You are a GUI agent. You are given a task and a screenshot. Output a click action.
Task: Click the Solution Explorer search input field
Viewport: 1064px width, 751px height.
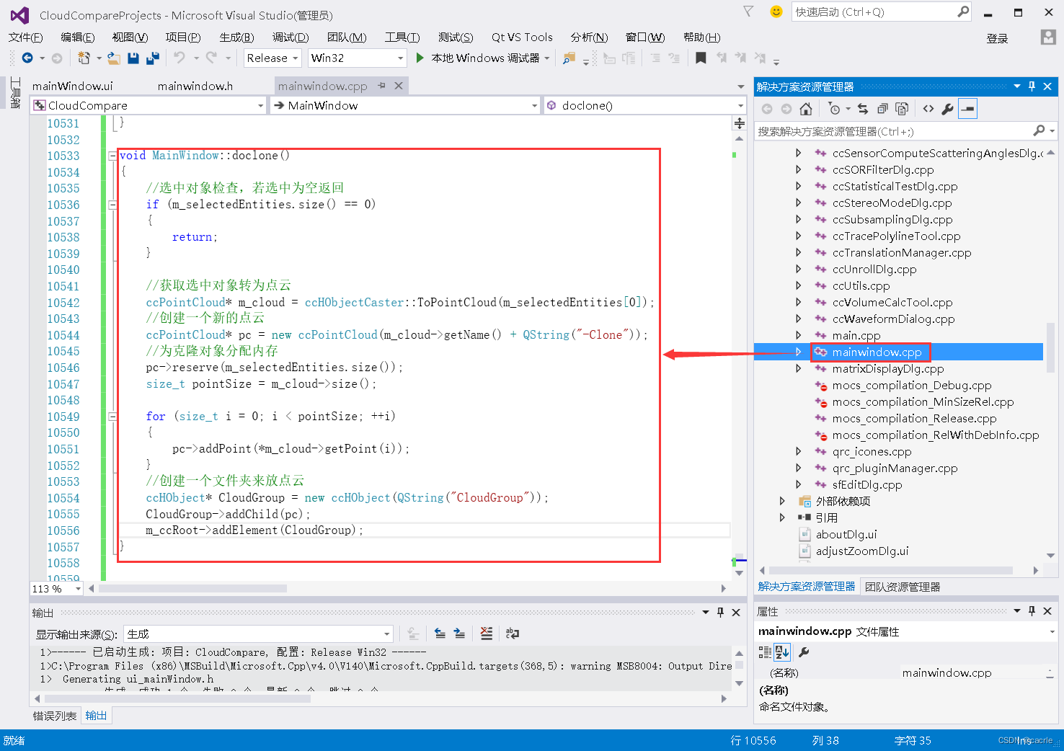(x=894, y=131)
